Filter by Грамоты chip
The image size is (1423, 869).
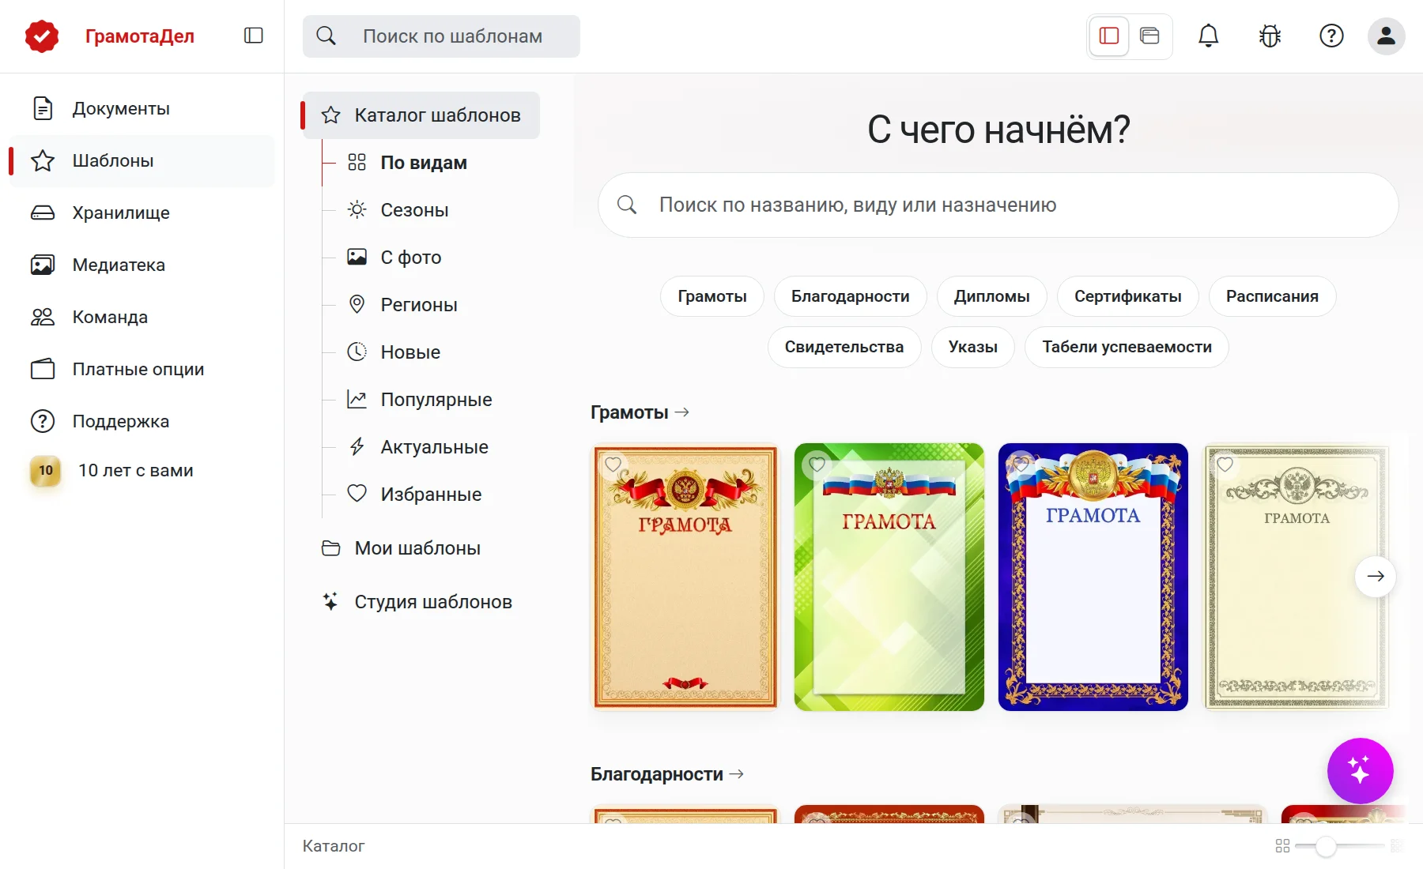pyautogui.click(x=712, y=296)
